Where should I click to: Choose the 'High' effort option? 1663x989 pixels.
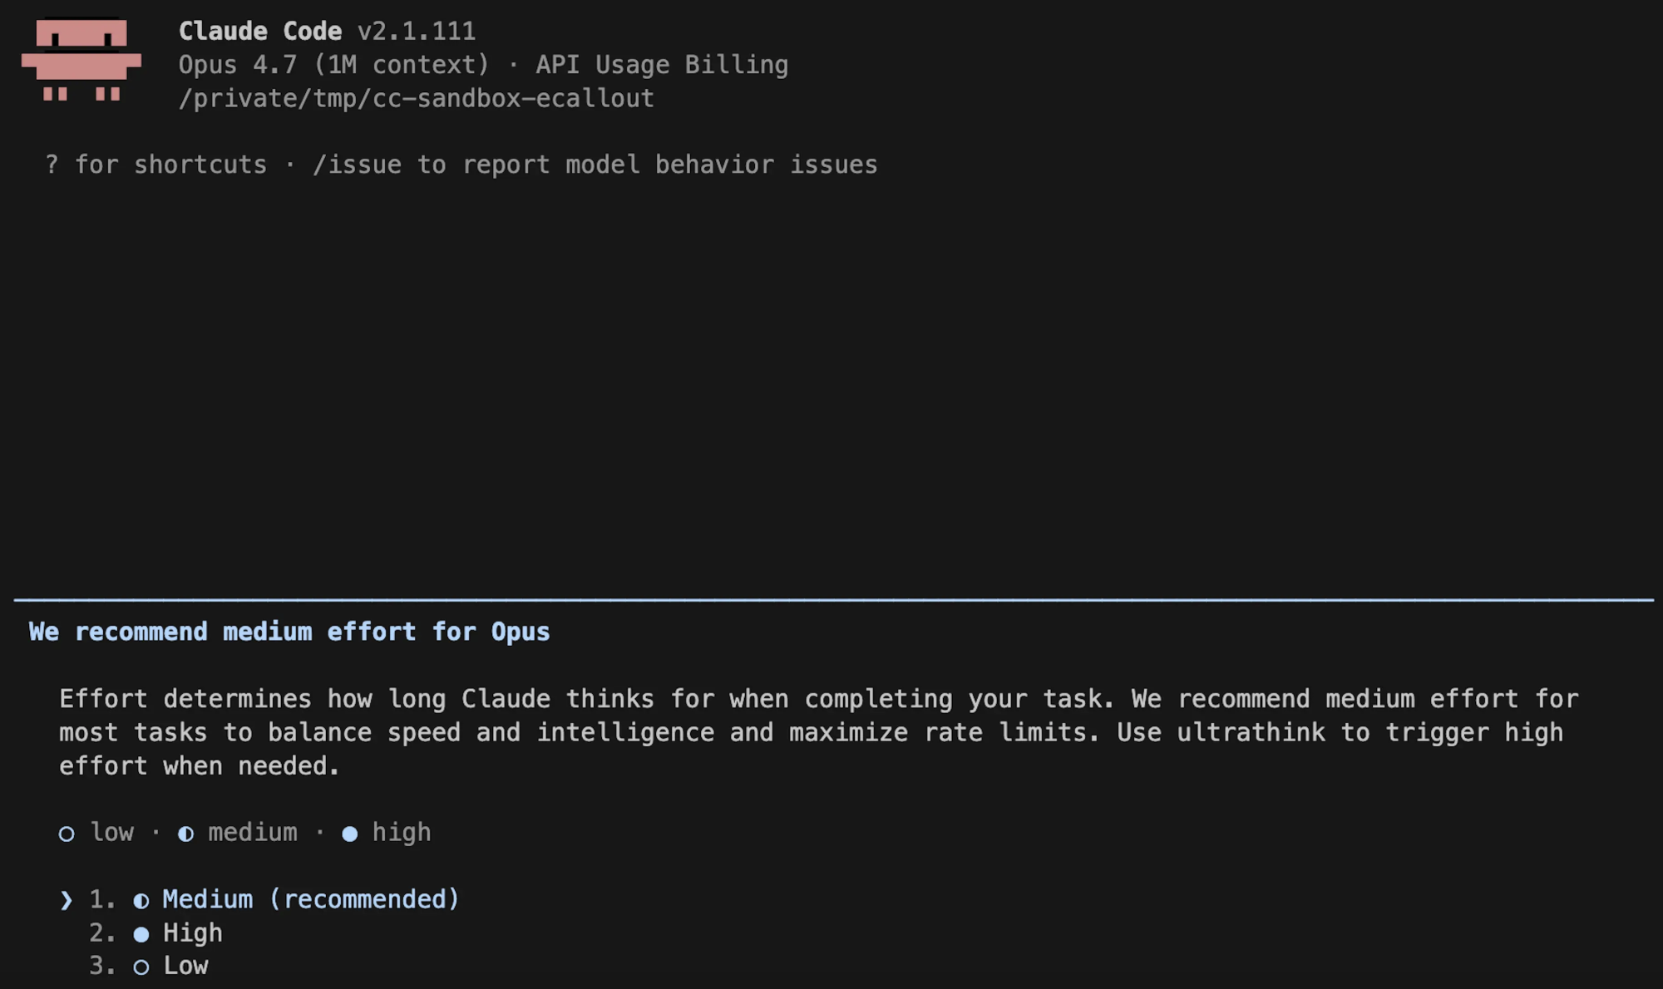click(x=192, y=933)
